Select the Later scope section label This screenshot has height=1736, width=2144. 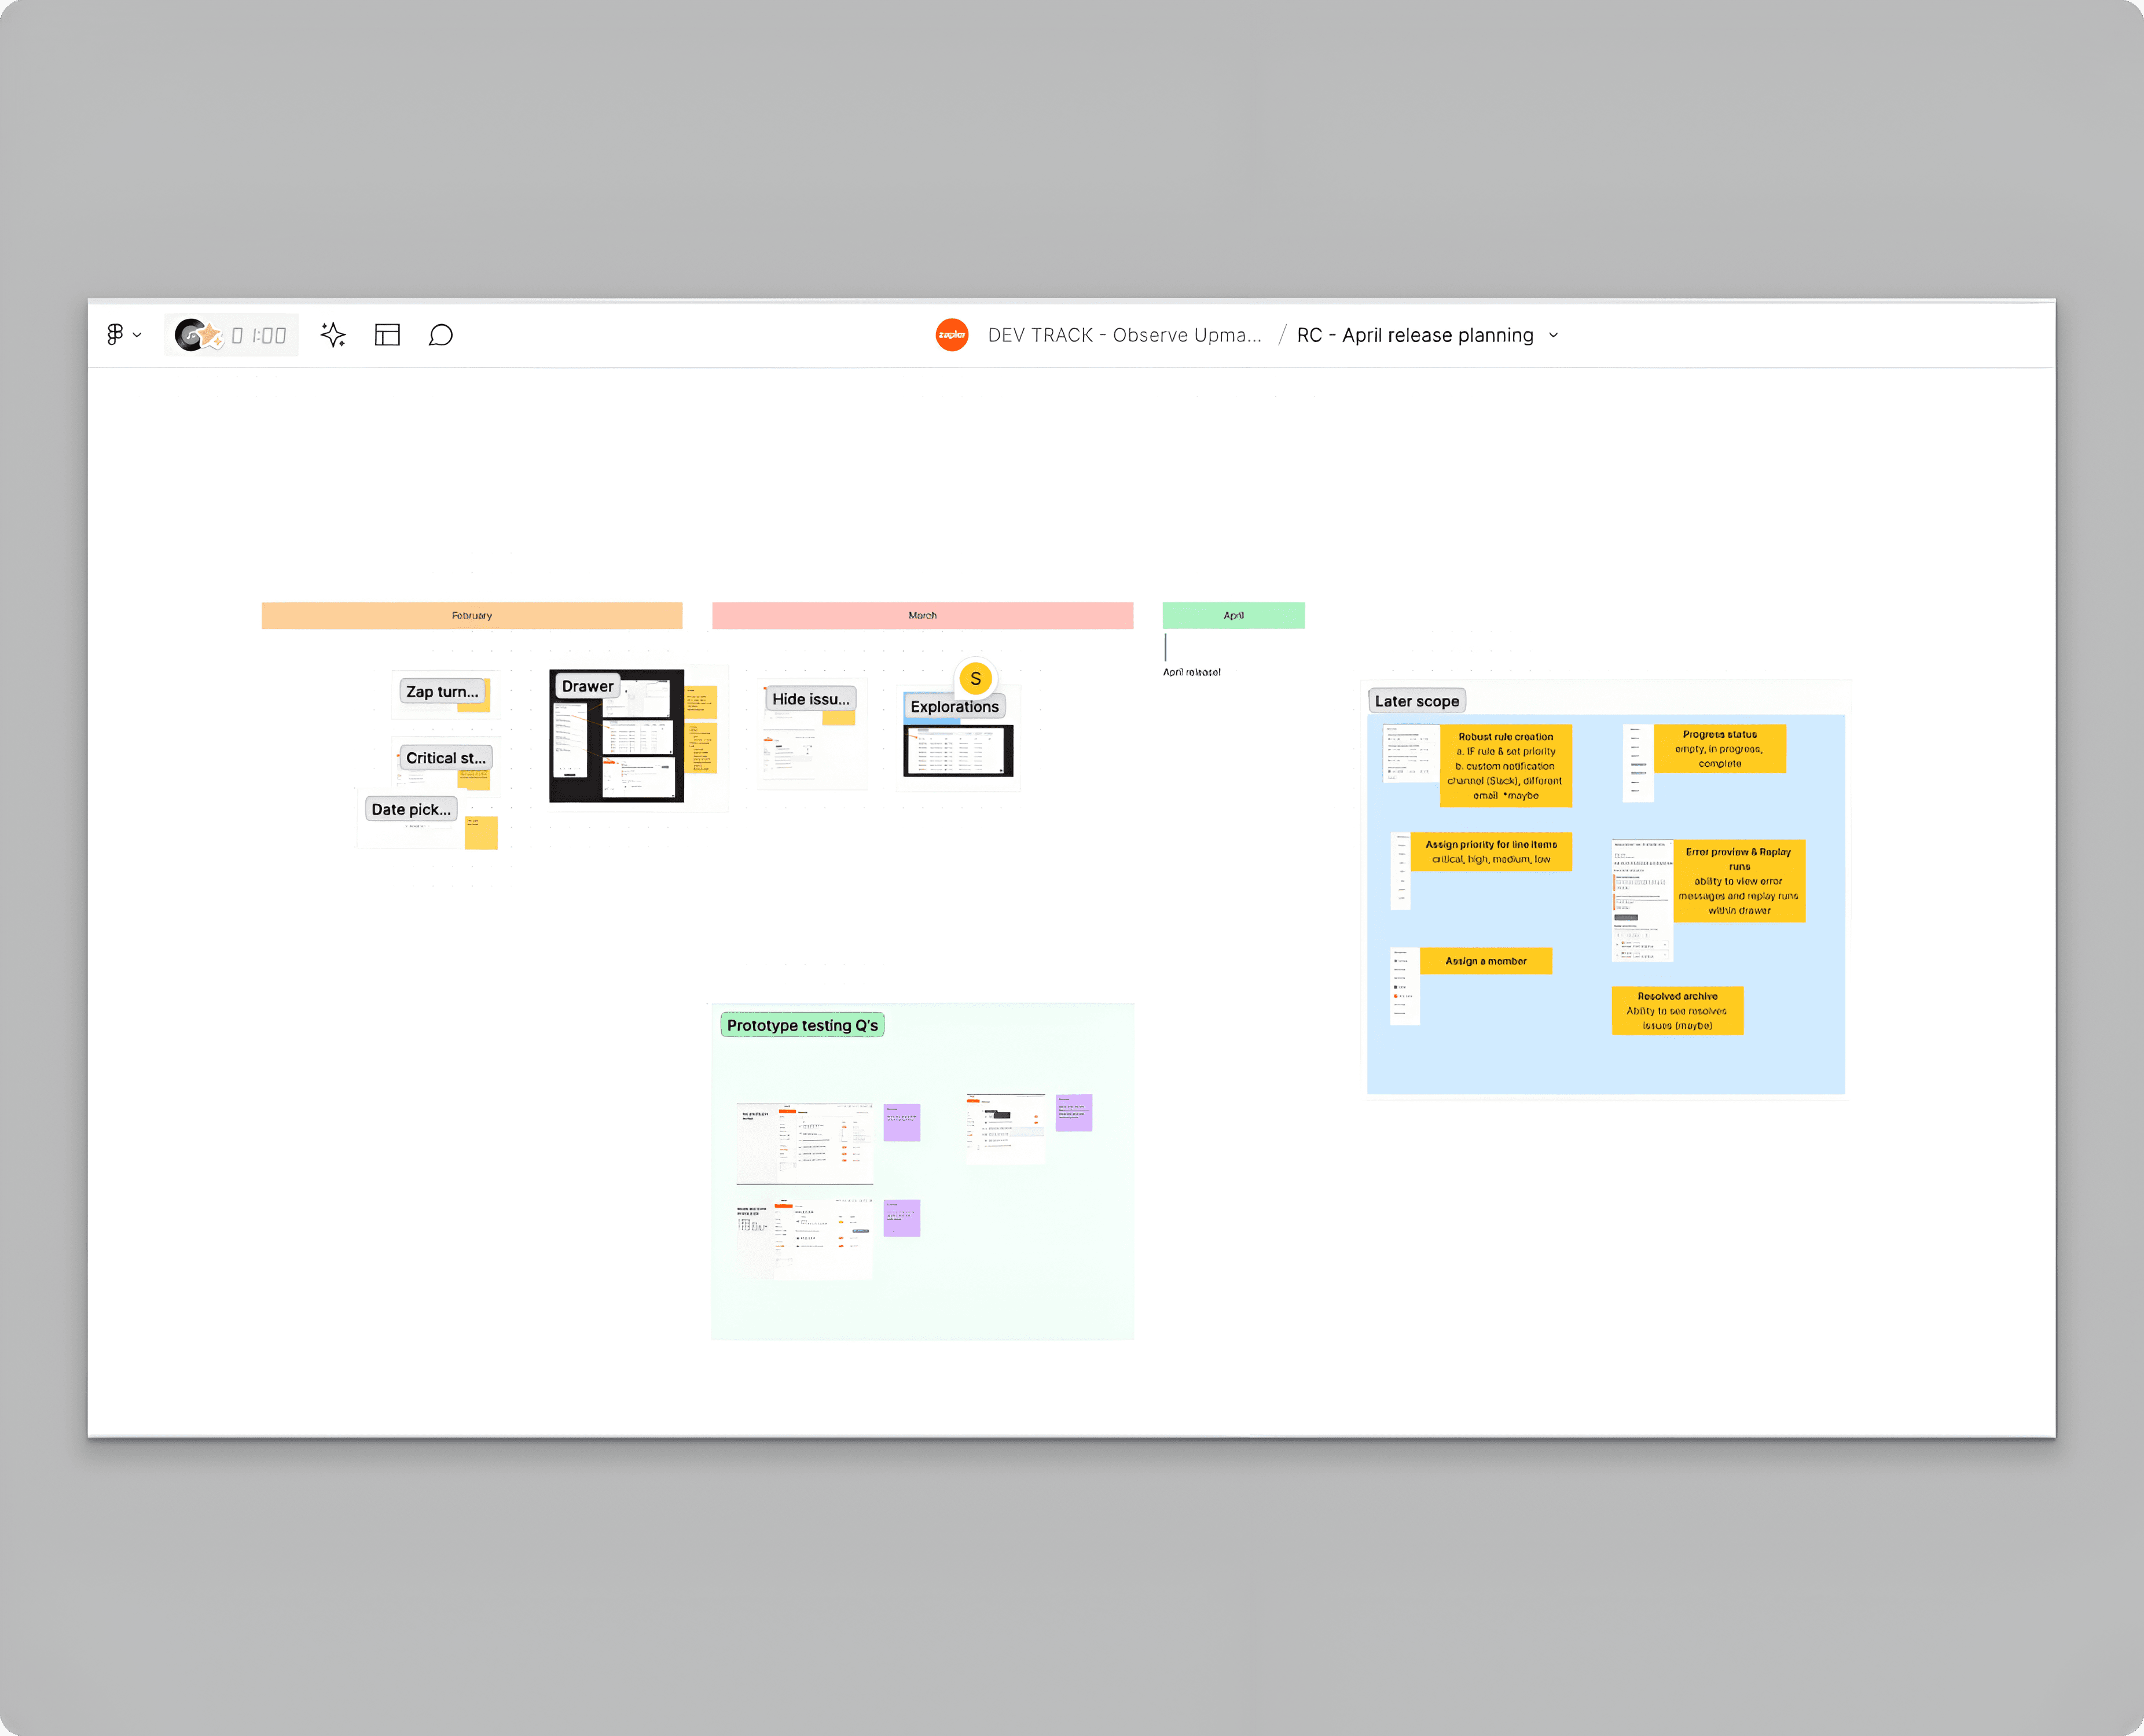pos(1416,701)
